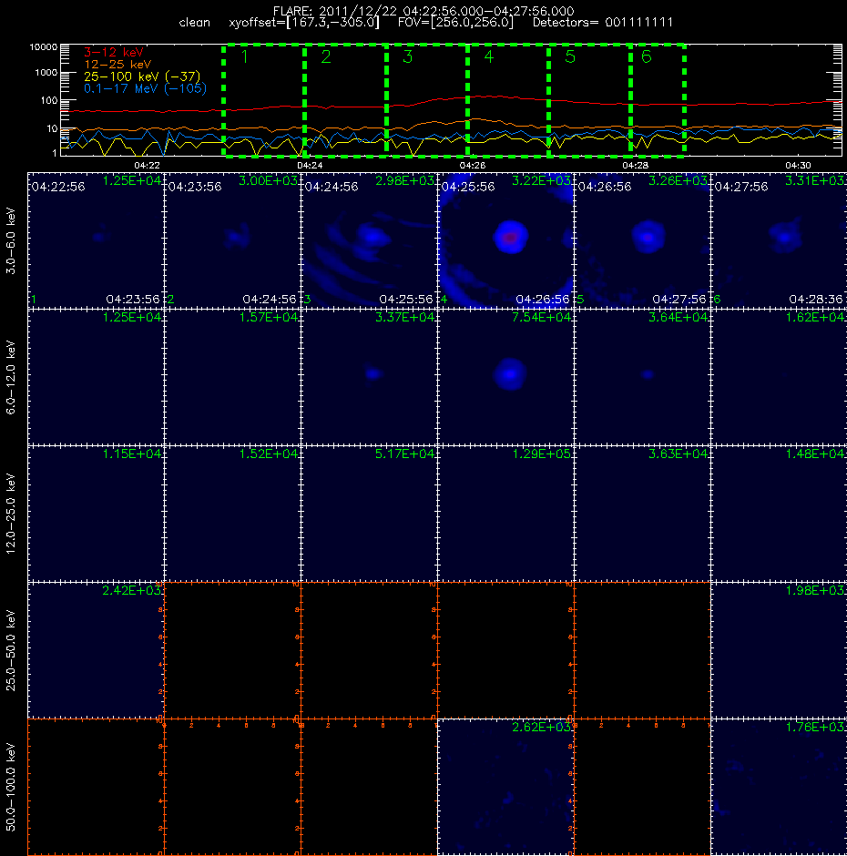This screenshot has width=847, height=856.
Task: Select interval number 3 in the lightcurve
Action: (407, 56)
